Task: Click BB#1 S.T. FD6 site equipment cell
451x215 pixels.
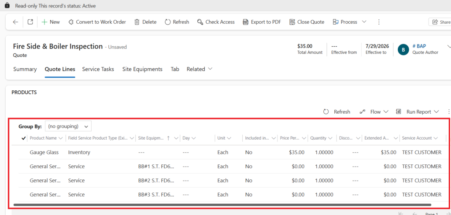Action: (156, 167)
